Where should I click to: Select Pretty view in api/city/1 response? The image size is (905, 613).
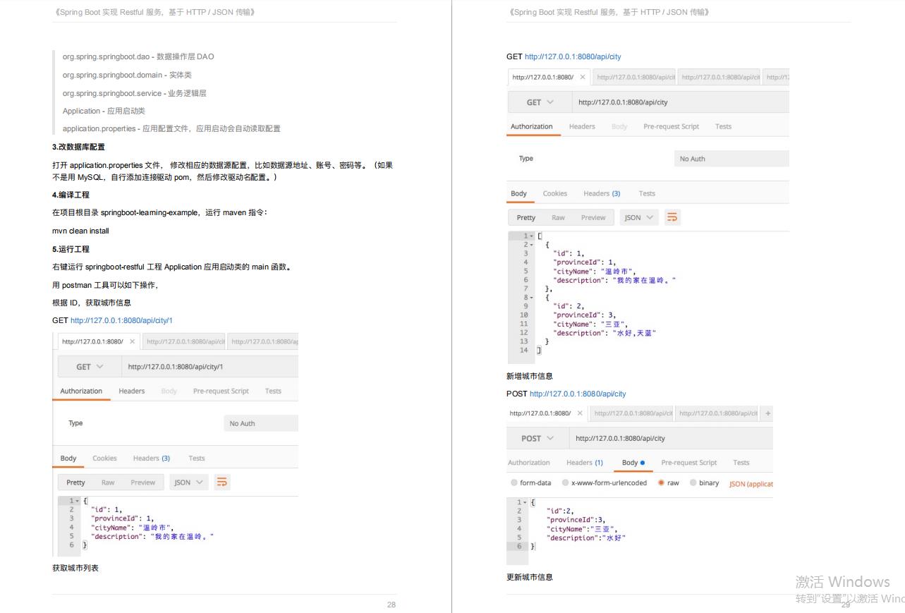click(x=75, y=482)
